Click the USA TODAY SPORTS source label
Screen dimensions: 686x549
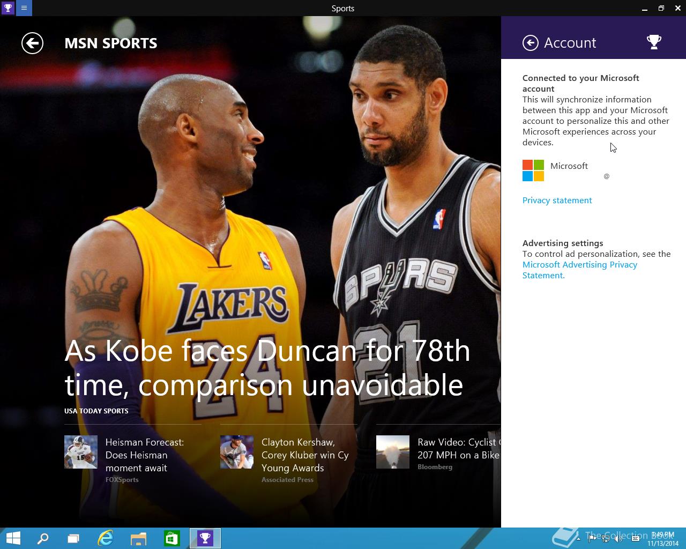click(96, 411)
